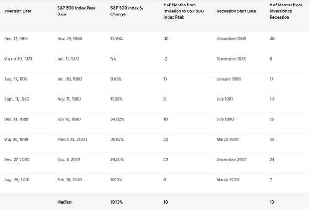Select the December 2007 recession start cell
Viewport: 309px width, 210px height.
tap(232, 159)
